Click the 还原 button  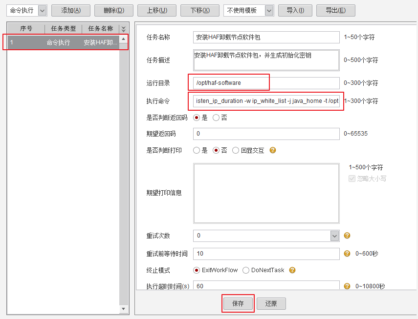pos(271,303)
